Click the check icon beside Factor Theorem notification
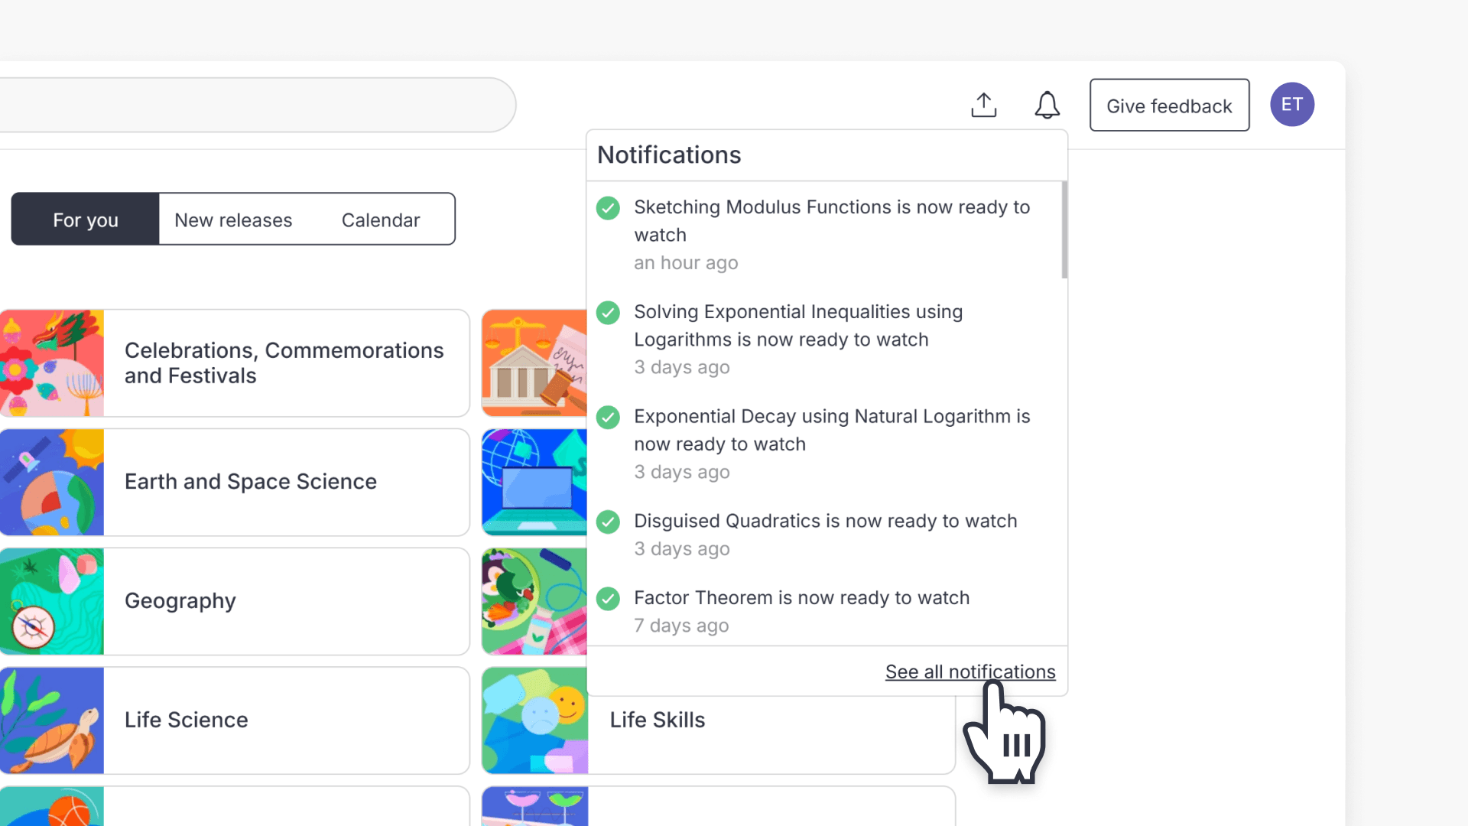This screenshot has width=1468, height=826. click(x=608, y=599)
